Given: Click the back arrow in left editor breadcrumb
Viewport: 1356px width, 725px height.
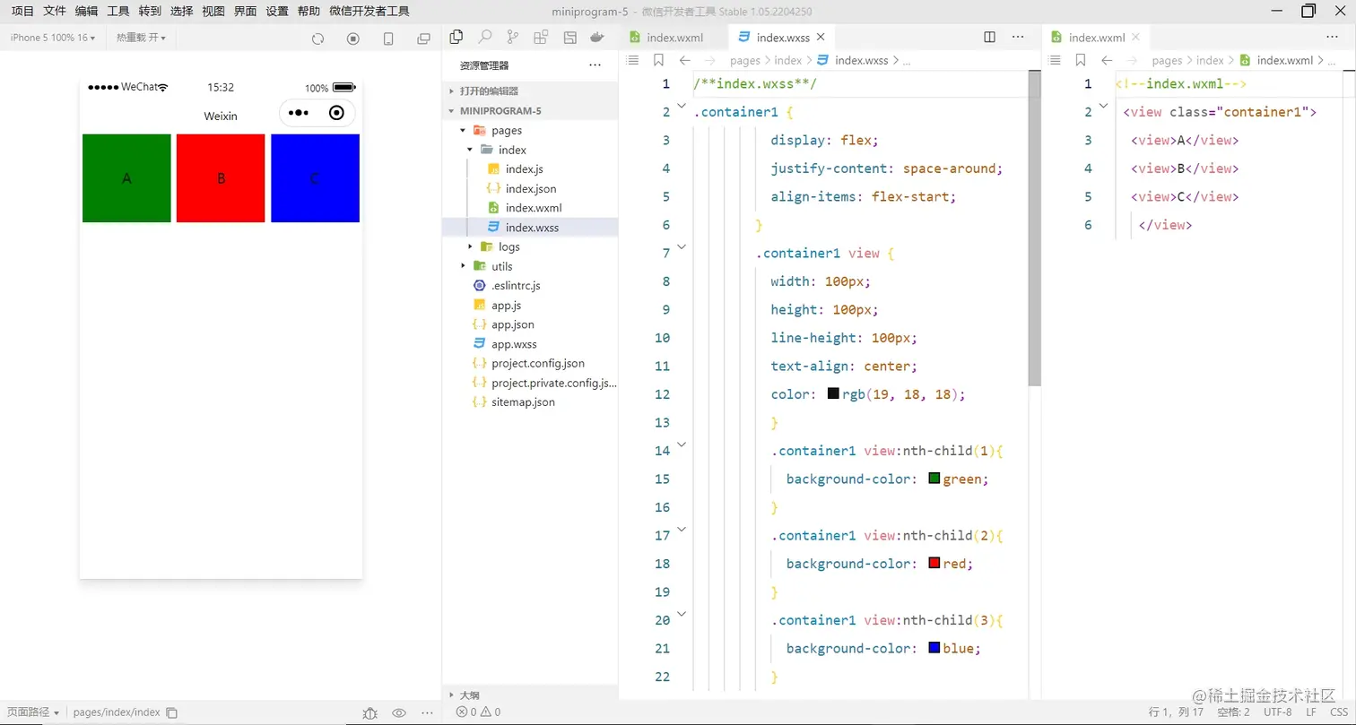Looking at the screenshot, I should tap(685, 60).
